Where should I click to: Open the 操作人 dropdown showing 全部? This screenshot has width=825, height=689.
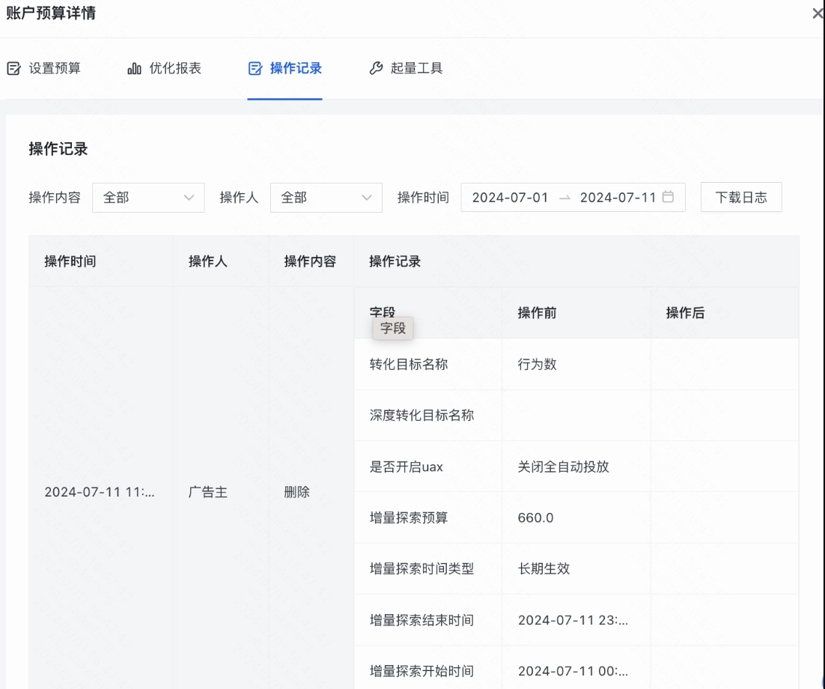pyautogui.click(x=326, y=198)
